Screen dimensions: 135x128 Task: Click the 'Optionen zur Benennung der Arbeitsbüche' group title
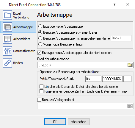coord(70,72)
